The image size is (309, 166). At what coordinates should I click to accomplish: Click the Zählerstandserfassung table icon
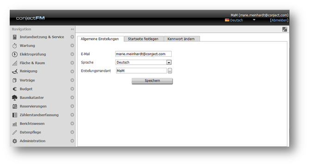pos(15,115)
